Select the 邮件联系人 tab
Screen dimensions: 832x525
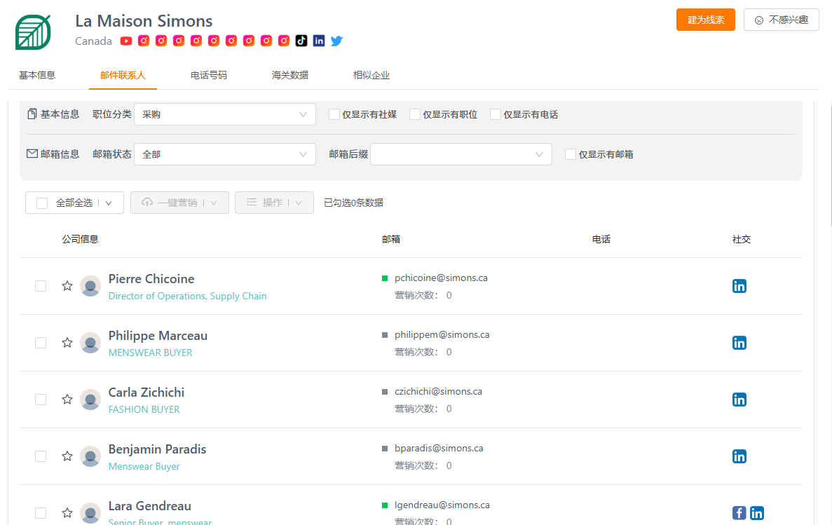(x=123, y=76)
